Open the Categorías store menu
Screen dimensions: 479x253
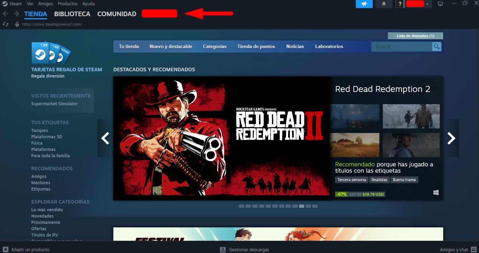click(x=215, y=46)
